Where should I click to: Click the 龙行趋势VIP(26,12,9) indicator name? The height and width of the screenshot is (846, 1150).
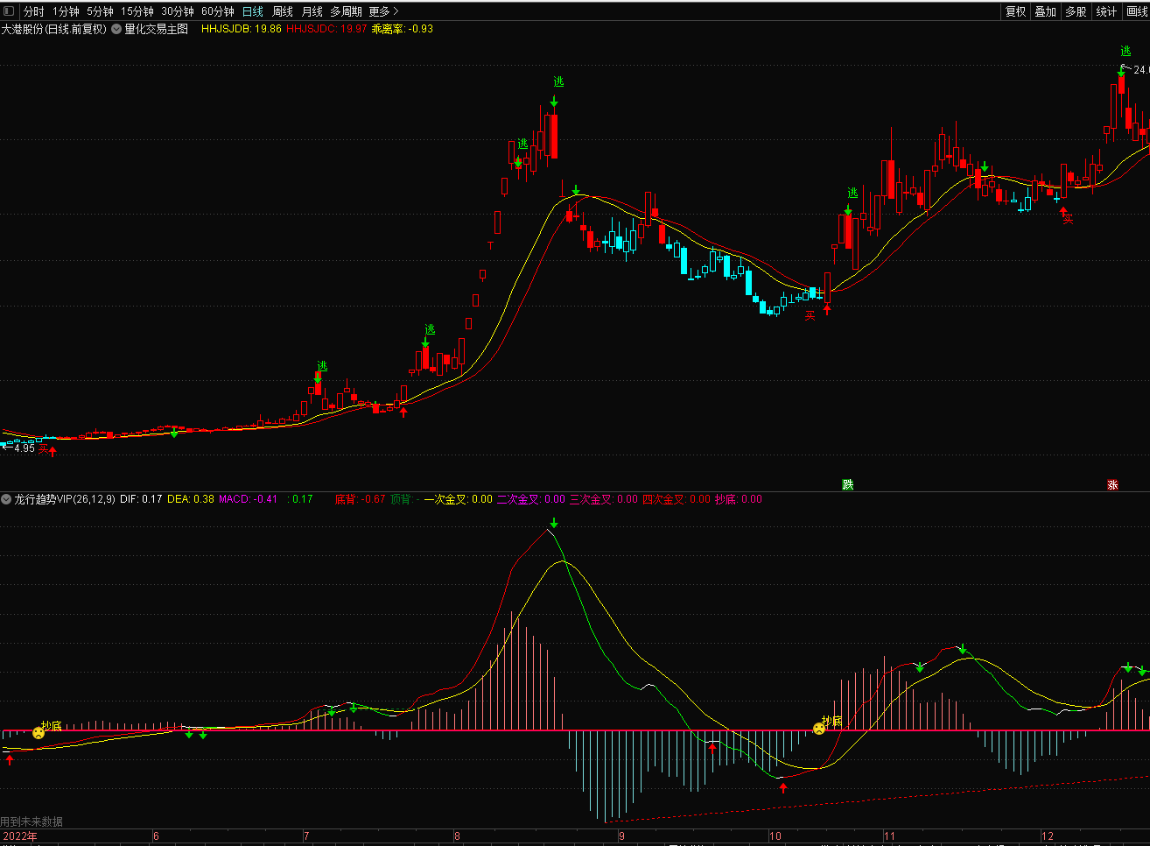tap(65, 499)
